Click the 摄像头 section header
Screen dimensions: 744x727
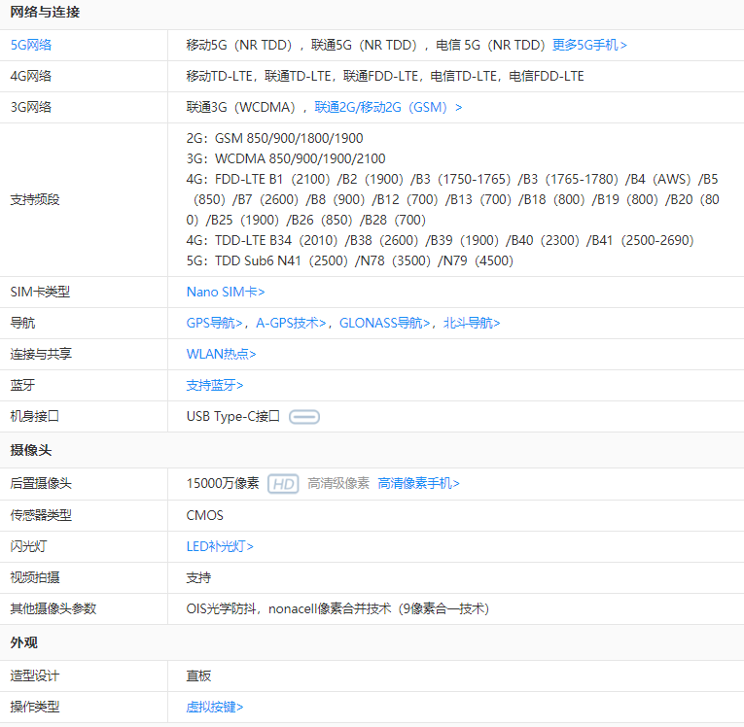[x=31, y=450]
